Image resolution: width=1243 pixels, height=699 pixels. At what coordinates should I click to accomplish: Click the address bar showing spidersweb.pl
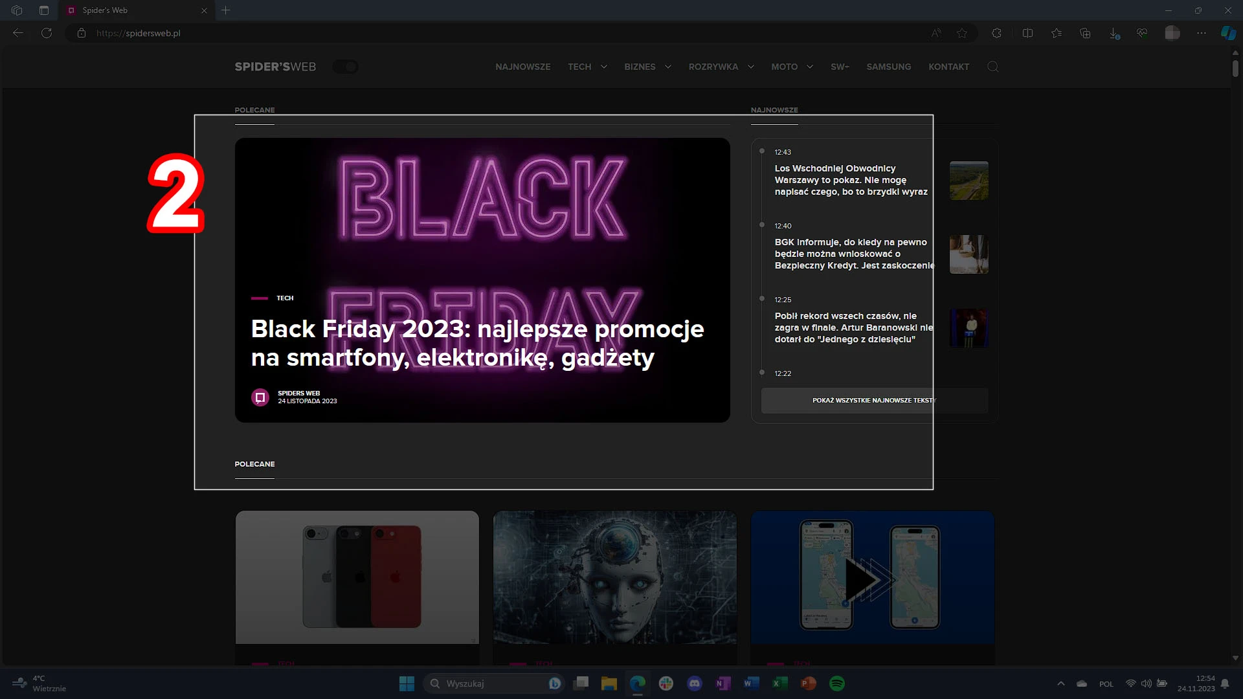(498, 33)
